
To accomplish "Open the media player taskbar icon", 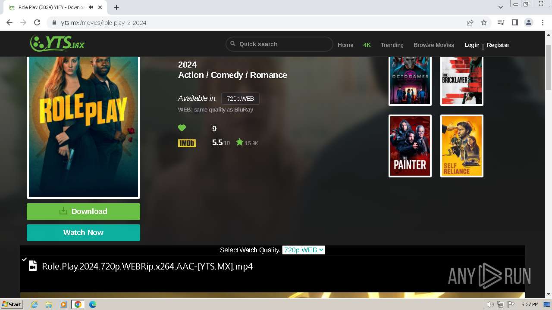I will pyautogui.click(x=63, y=304).
